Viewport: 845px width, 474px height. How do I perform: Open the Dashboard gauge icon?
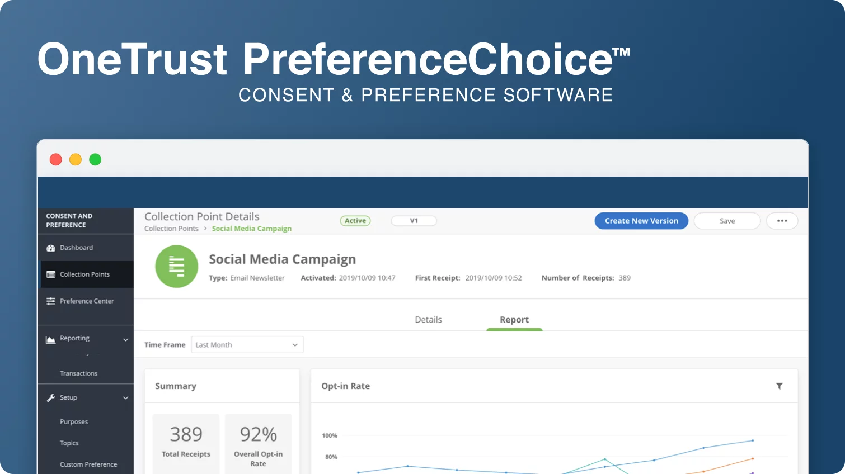[51, 248]
